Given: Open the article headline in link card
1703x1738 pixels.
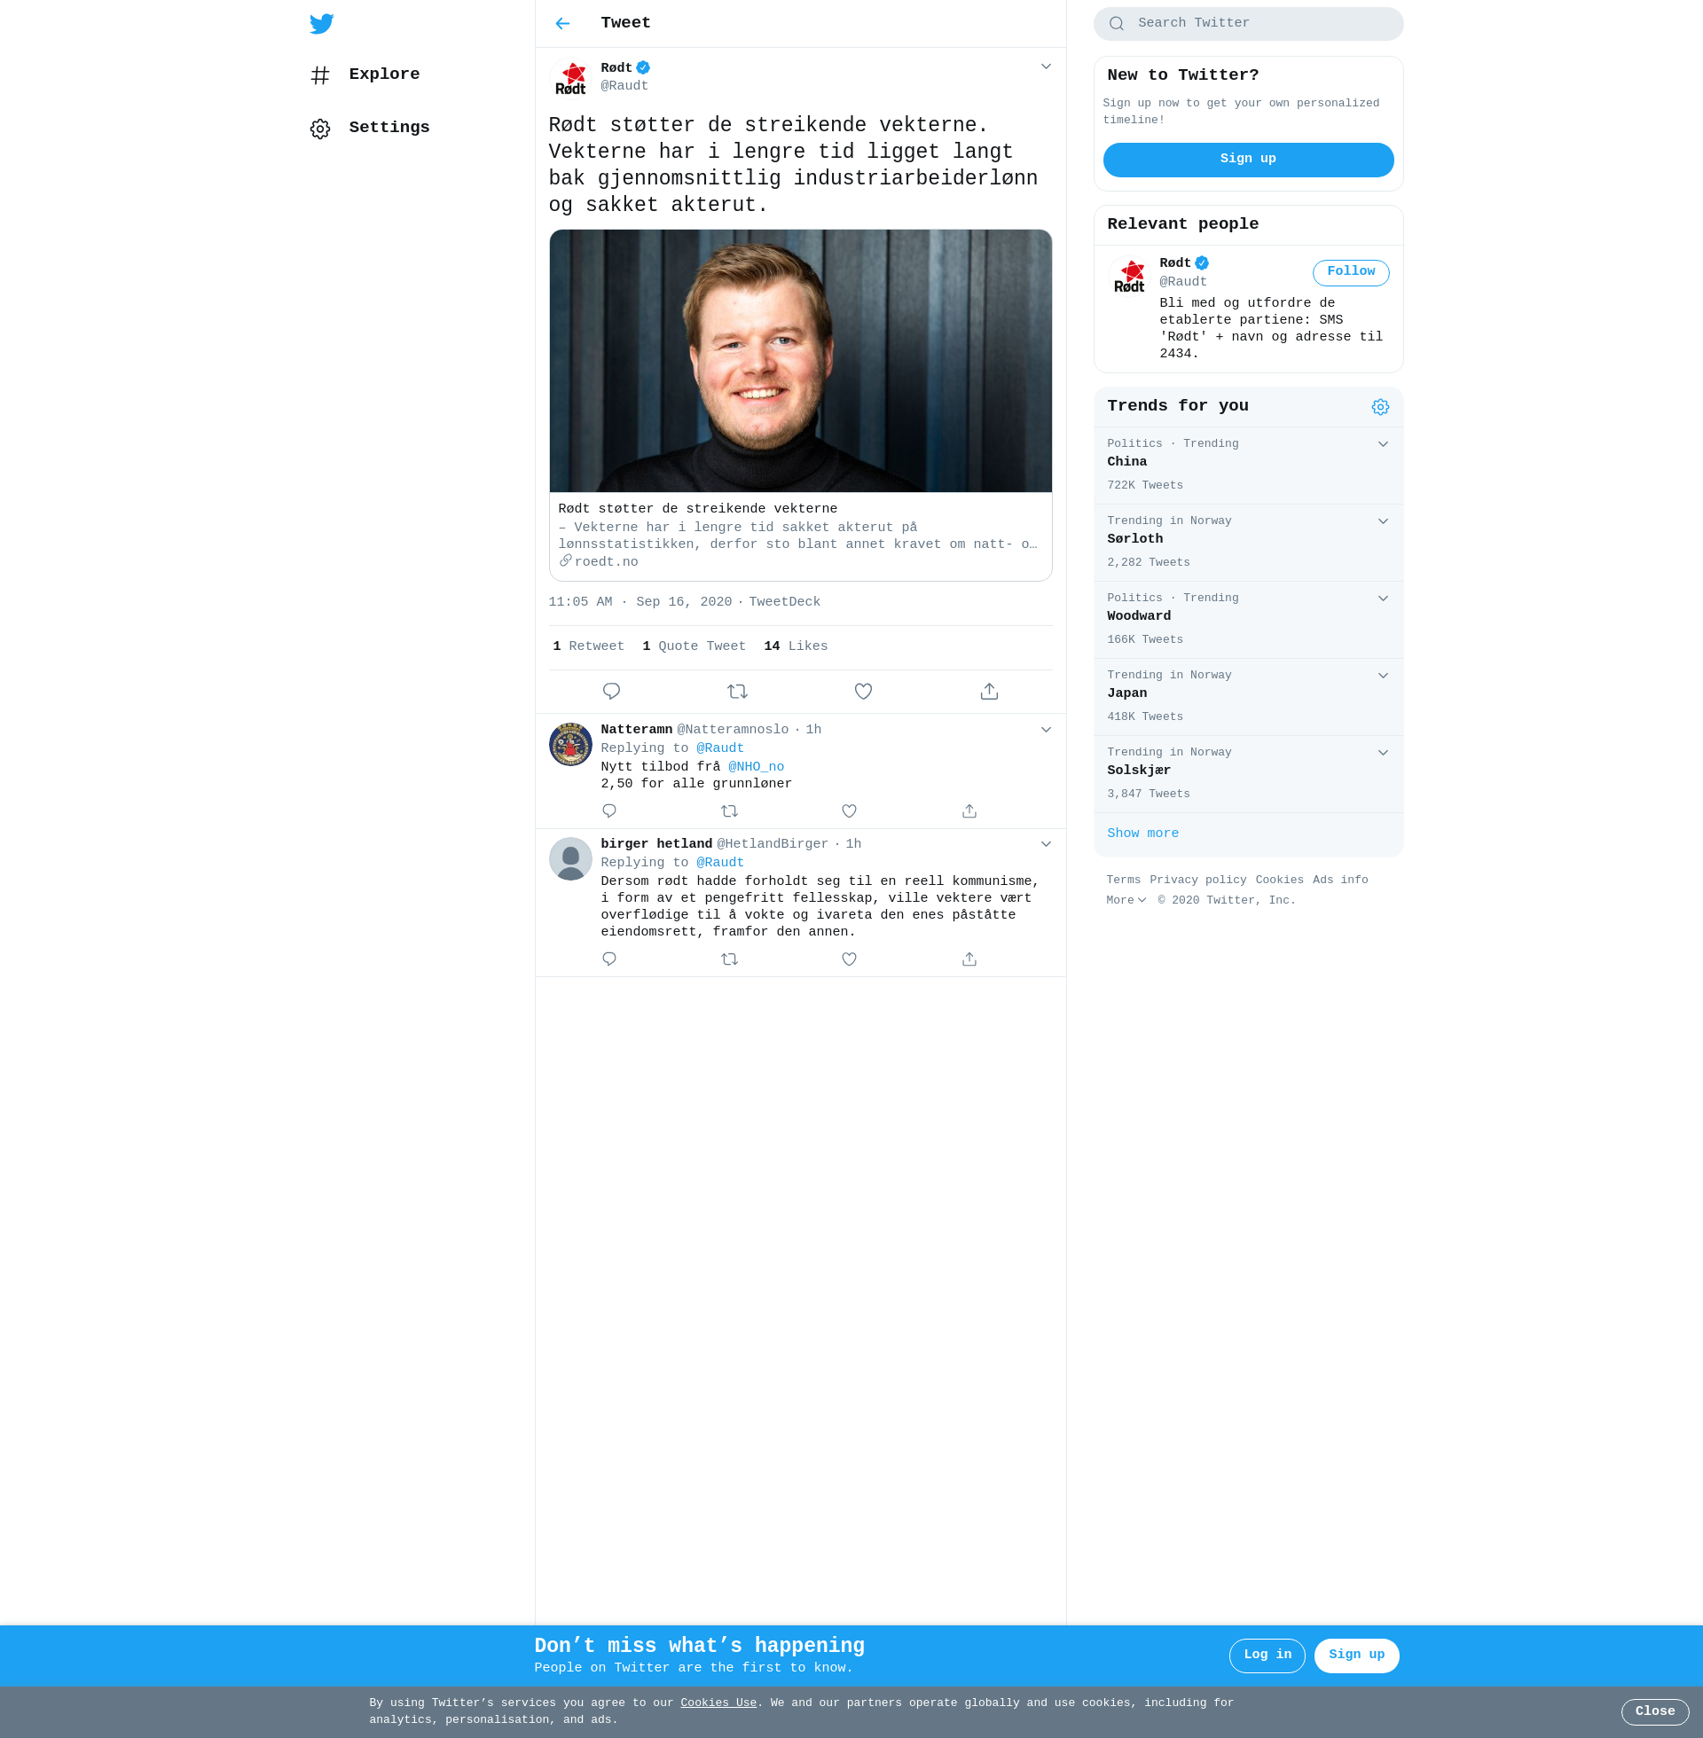Looking at the screenshot, I should point(698,509).
